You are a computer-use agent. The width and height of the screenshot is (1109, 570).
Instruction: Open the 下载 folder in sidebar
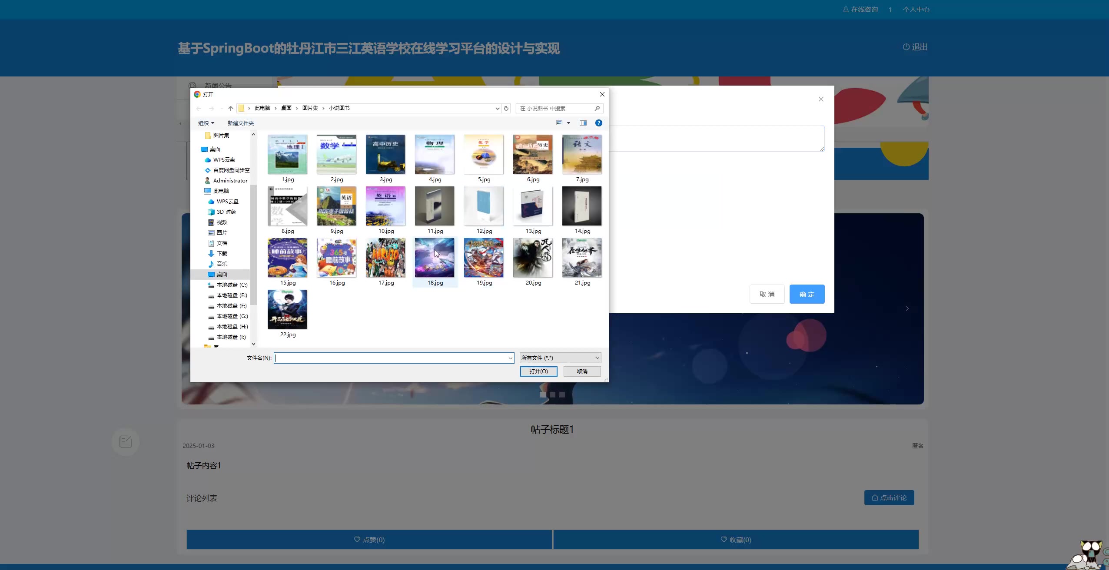222,254
